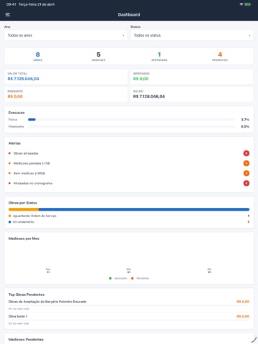Select the 1 Aprovadas counter card
Viewport: 258px width, 344px height.
tap(159, 57)
